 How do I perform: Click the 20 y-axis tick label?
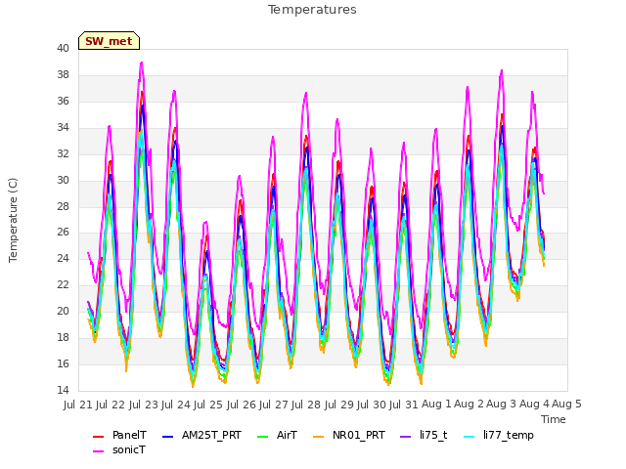[x=63, y=311]
